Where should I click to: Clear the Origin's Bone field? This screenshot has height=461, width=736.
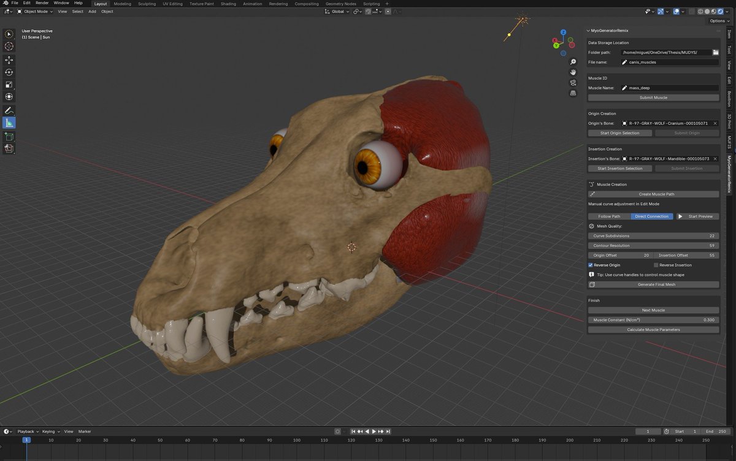pyautogui.click(x=715, y=123)
